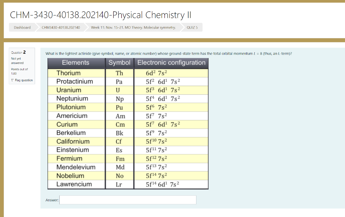Viewport: 345px width, 217px height.
Task: Click the Answer label next to the field
Action: coord(52,200)
